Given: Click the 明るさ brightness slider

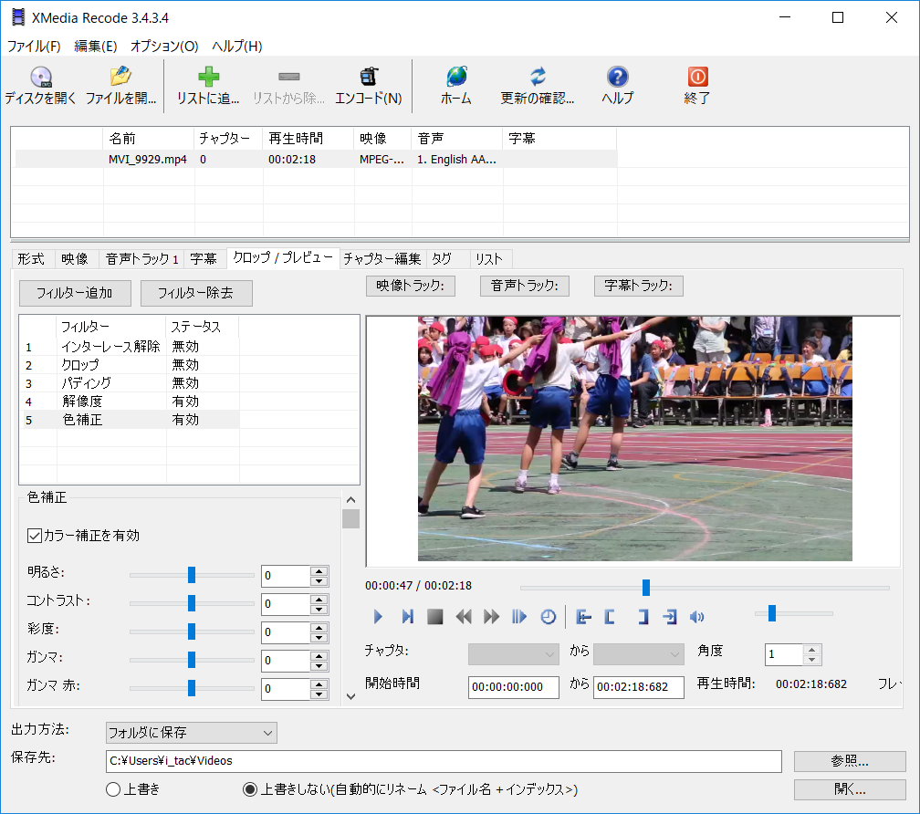Looking at the screenshot, I should tap(192, 575).
